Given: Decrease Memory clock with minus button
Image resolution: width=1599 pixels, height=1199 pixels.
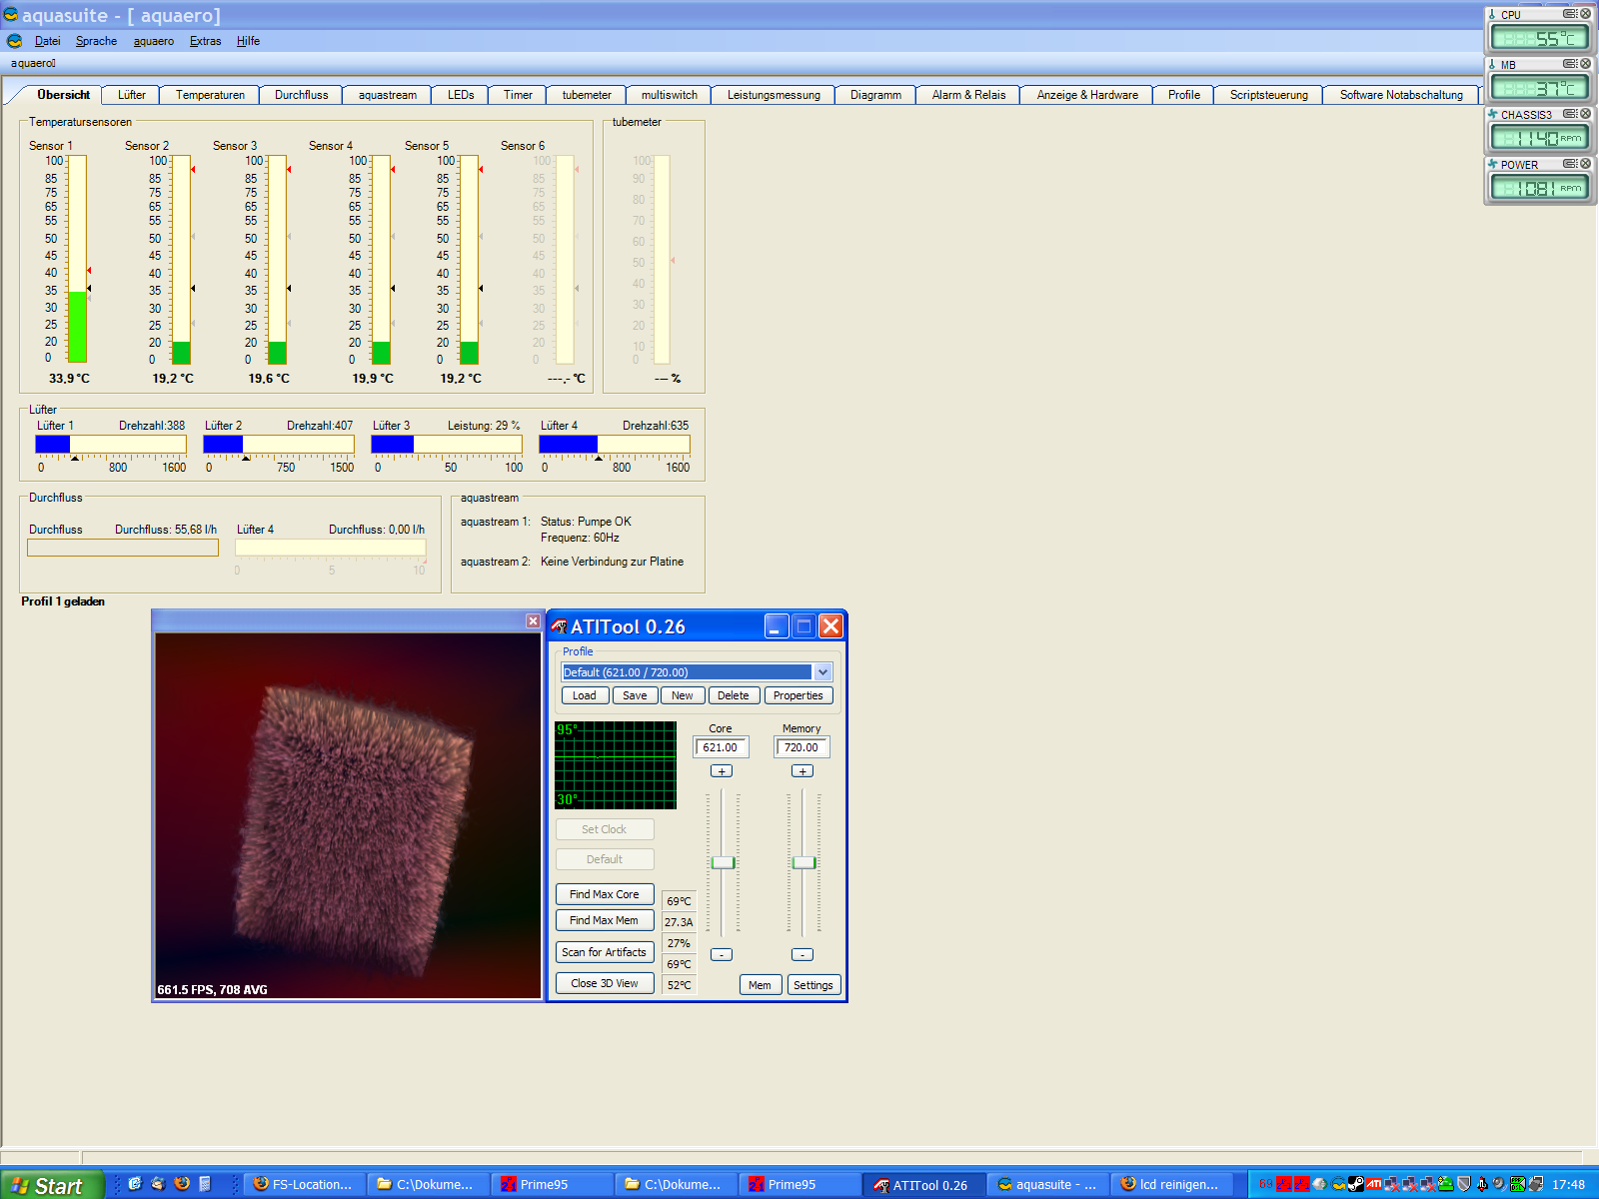Looking at the screenshot, I should (802, 955).
